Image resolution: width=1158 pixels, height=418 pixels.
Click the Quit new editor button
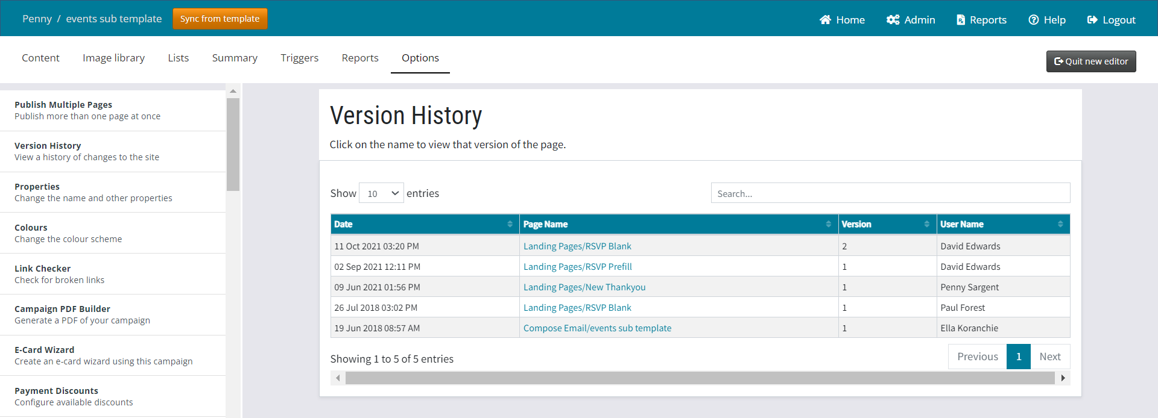(x=1090, y=61)
